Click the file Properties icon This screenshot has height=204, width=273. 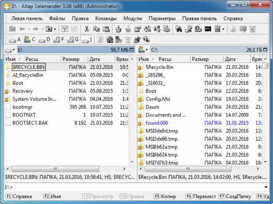coord(137,29)
